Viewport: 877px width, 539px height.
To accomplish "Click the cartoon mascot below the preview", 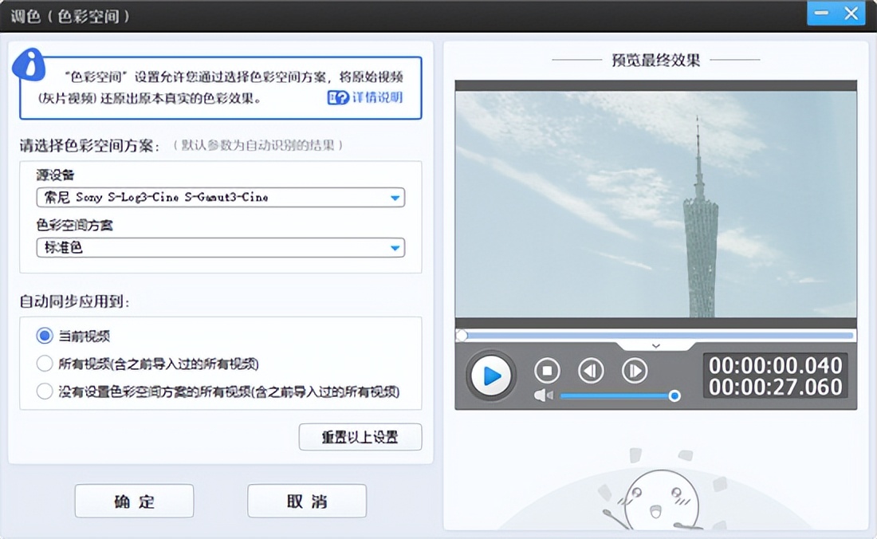I will click(661, 498).
